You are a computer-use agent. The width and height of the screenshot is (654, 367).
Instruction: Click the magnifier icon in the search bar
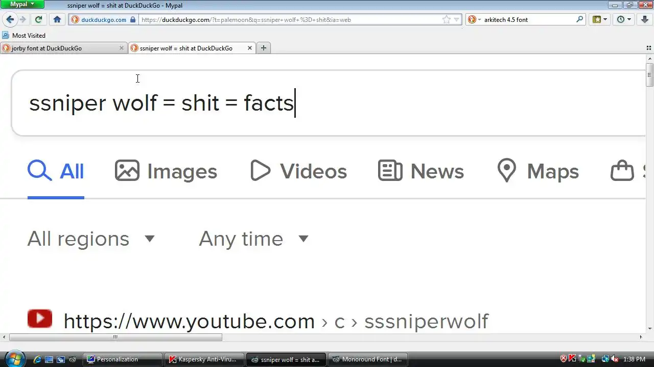click(x=580, y=19)
